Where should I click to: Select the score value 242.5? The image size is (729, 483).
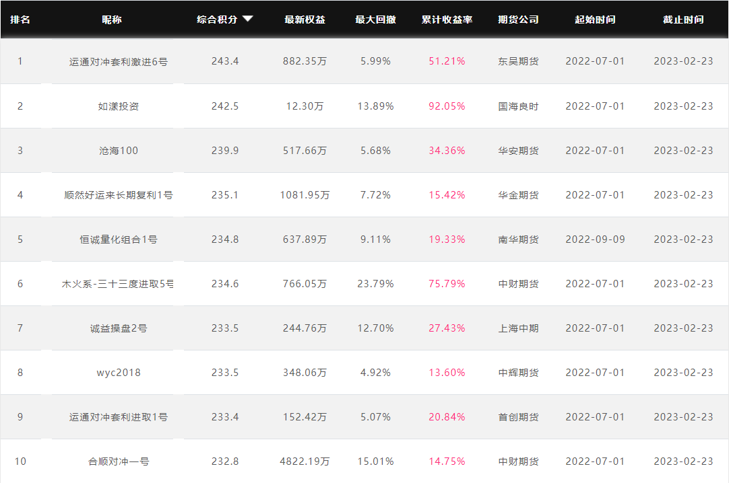225,106
